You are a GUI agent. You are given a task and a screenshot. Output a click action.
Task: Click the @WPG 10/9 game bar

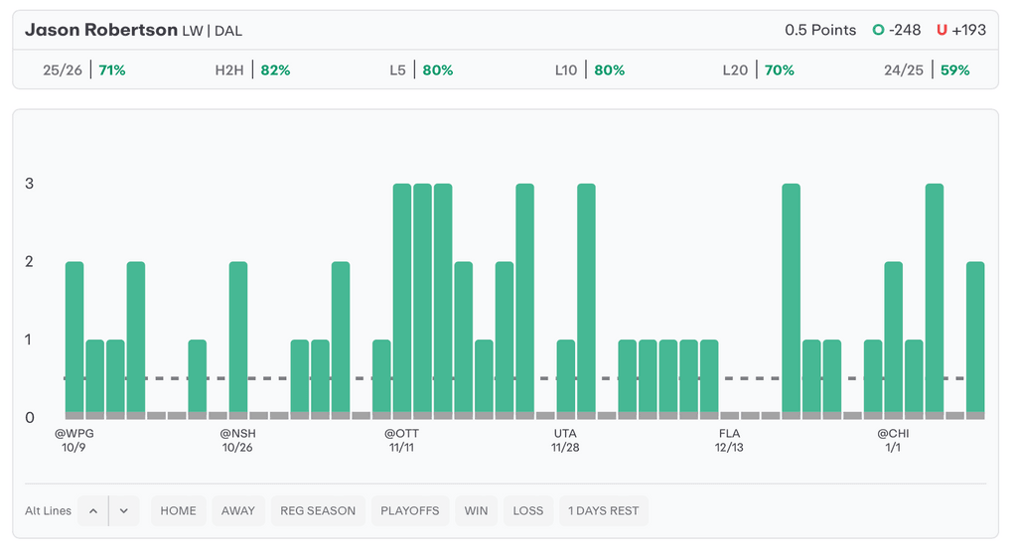(x=74, y=338)
